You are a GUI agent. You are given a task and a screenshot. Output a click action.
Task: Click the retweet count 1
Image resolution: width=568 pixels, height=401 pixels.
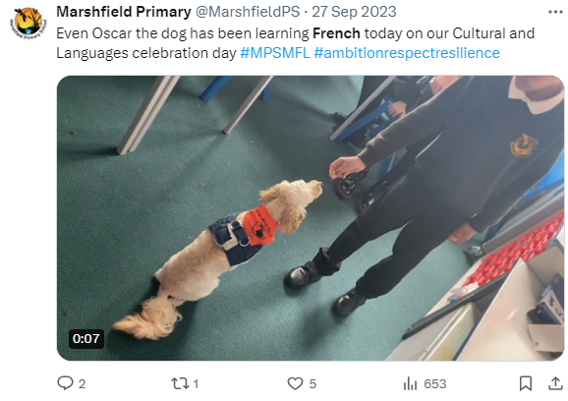[x=196, y=383]
